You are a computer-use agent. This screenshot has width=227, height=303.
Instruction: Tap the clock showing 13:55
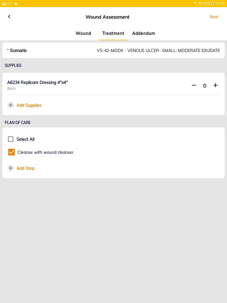tap(220, 4)
